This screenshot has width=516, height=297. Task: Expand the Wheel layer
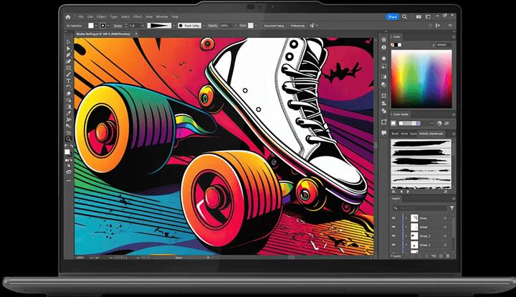pos(406,227)
